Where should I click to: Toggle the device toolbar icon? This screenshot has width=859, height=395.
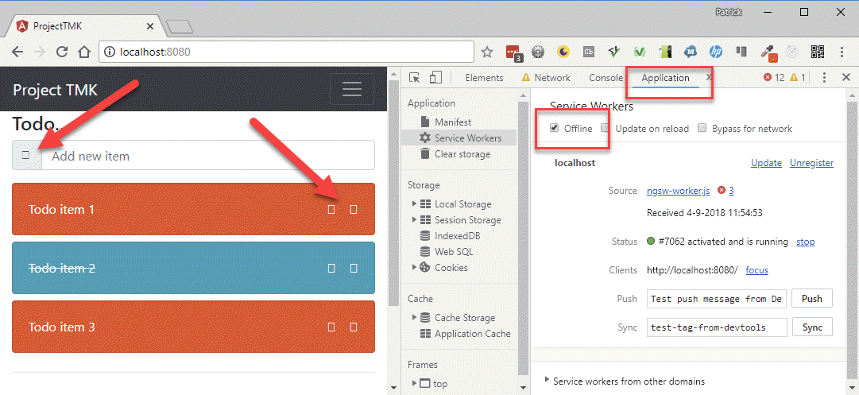pos(435,78)
